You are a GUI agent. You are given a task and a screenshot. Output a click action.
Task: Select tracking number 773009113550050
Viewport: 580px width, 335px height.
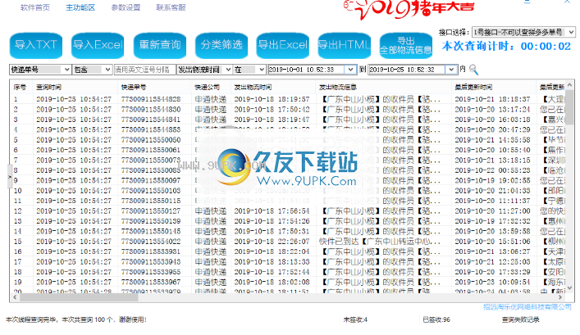(151, 139)
